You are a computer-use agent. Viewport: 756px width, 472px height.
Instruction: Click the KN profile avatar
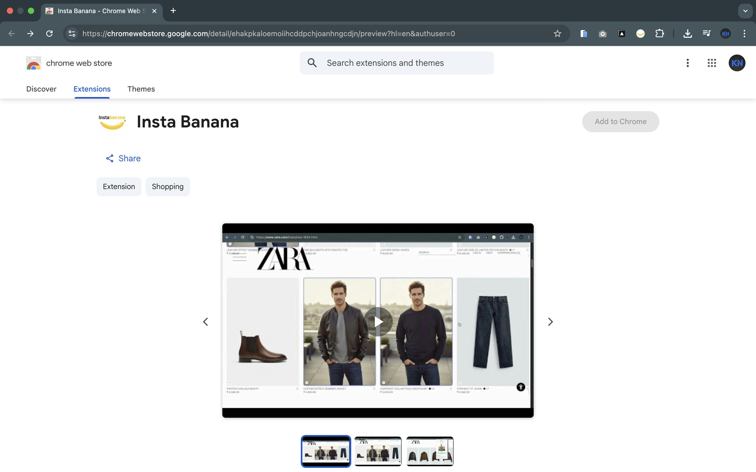737,63
